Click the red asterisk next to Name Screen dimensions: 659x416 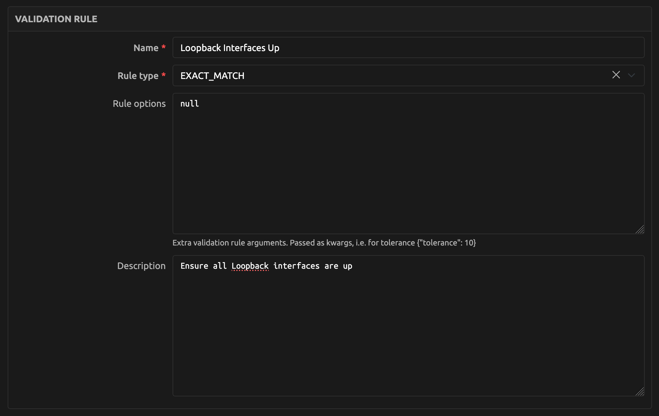point(164,47)
